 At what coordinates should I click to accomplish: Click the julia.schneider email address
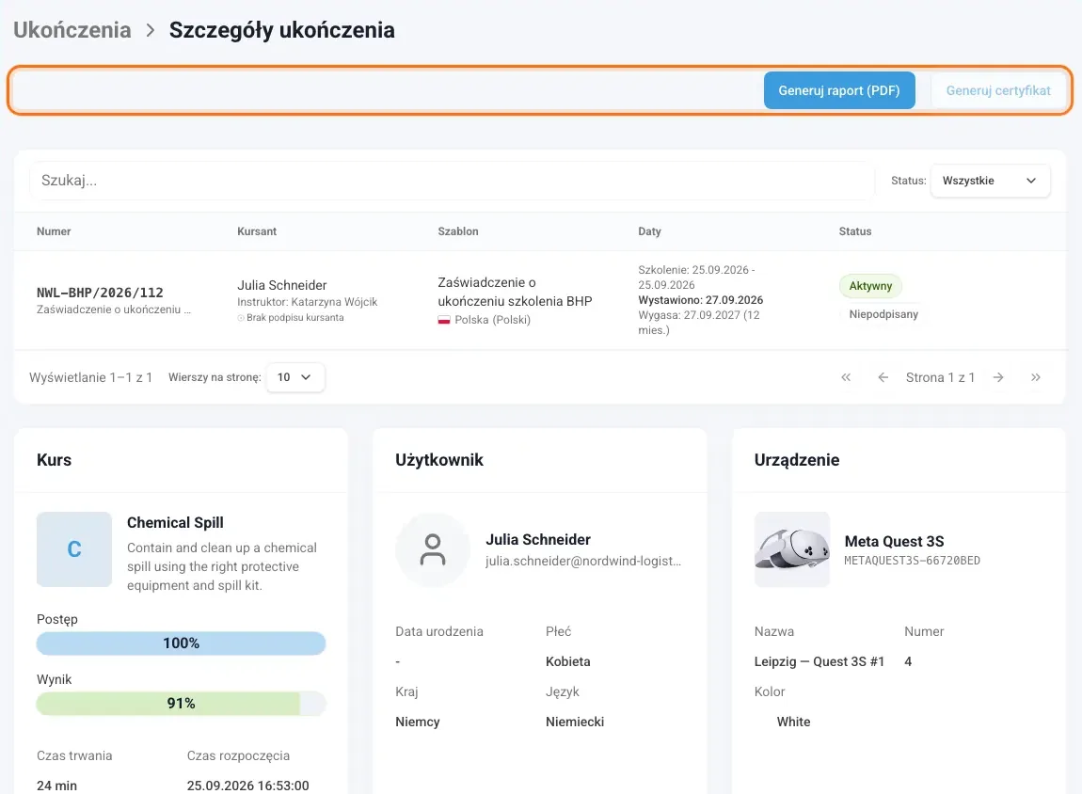[x=583, y=561]
